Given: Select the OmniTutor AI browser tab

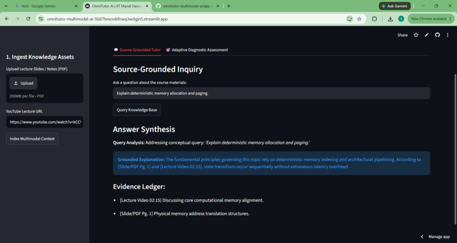Looking at the screenshot, I should click(117, 6).
